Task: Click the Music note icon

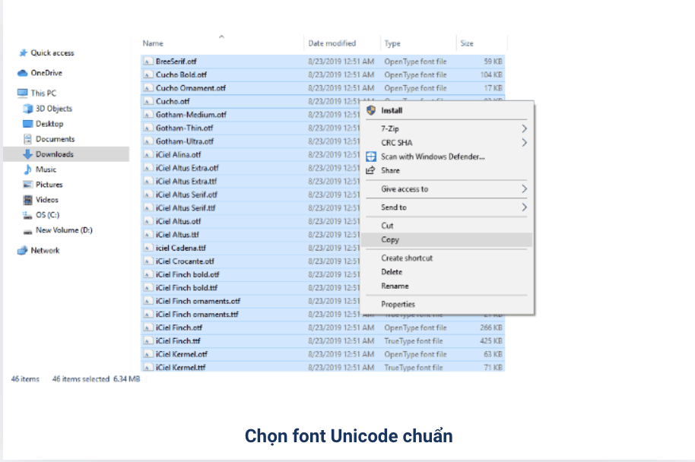Action: [28, 169]
